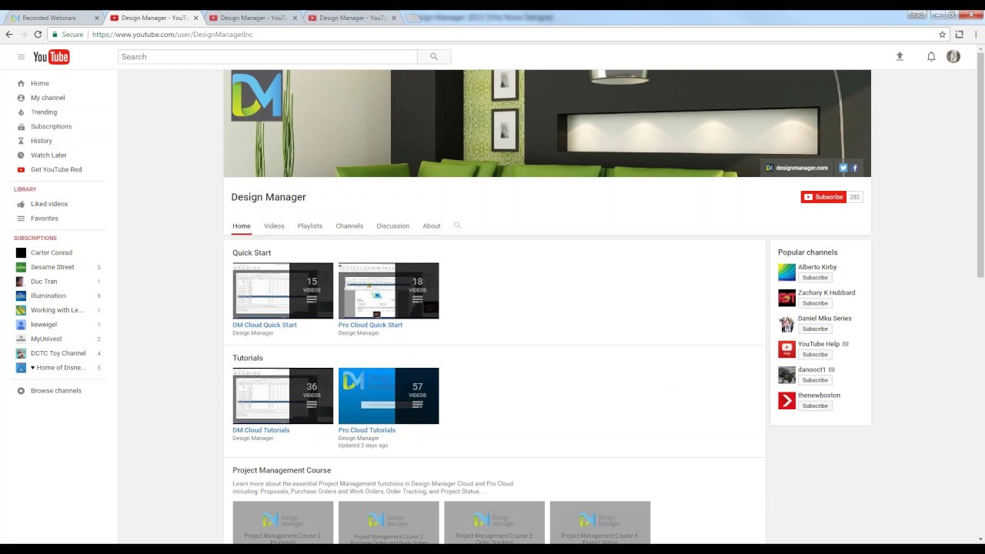Screen dimensions: 985x554
Task: Switch to the About tab
Action: click(432, 226)
